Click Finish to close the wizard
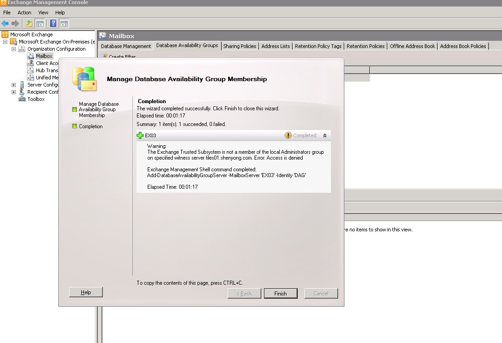502x343 pixels. [x=281, y=293]
